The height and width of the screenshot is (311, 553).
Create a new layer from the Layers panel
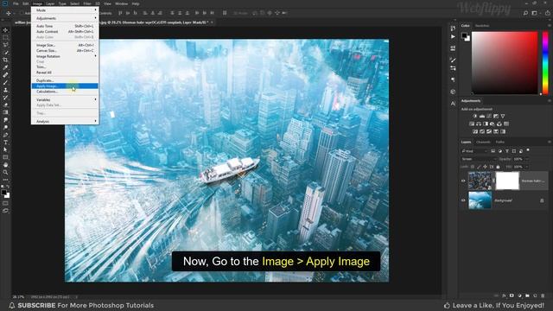[x=535, y=295]
